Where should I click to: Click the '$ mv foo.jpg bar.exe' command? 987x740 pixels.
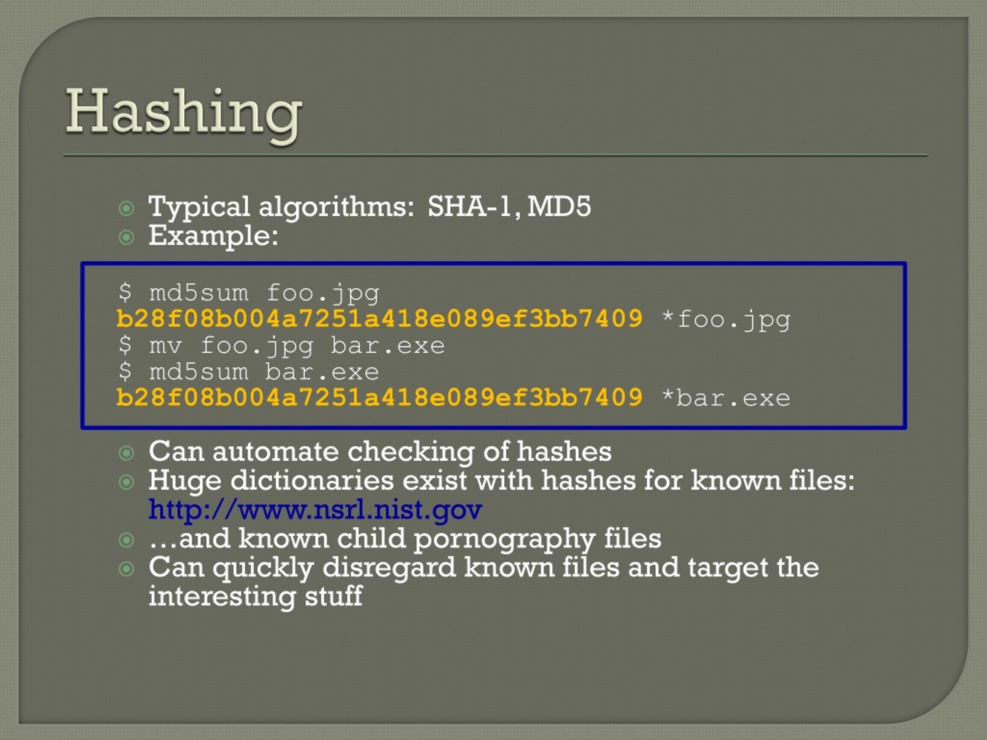click(281, 346)
